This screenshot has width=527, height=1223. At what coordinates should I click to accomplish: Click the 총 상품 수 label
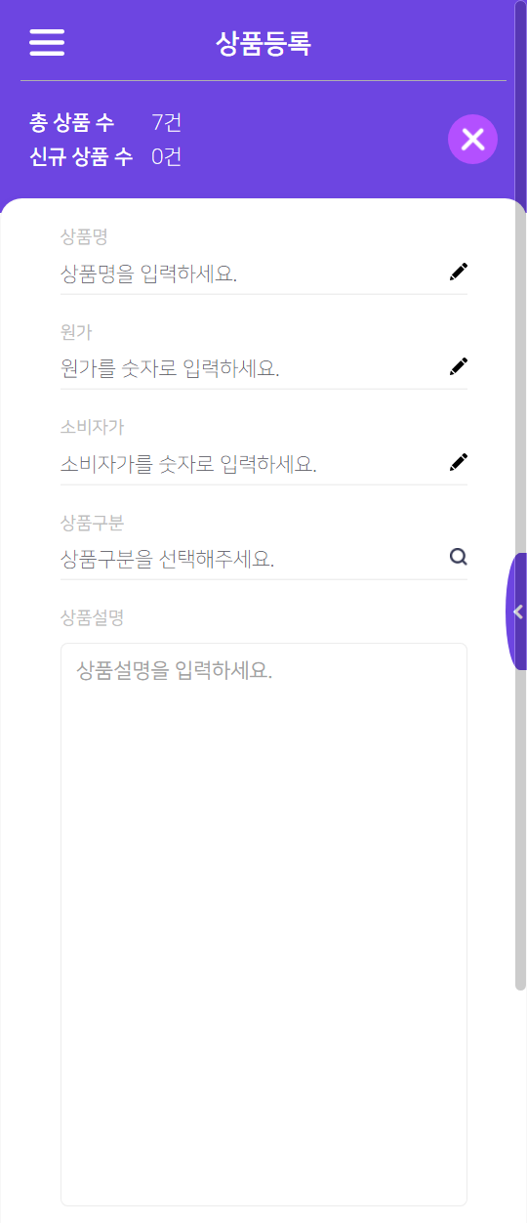click(x=72, y=123)
